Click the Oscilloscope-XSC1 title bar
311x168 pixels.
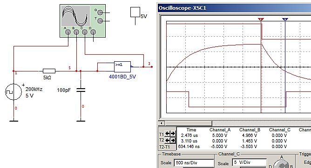tap(234, 8)
